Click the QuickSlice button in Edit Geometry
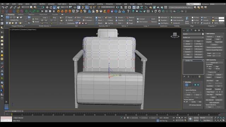Image resolution: width=226 pixels, height=127 pixels. tap(210, 86)
